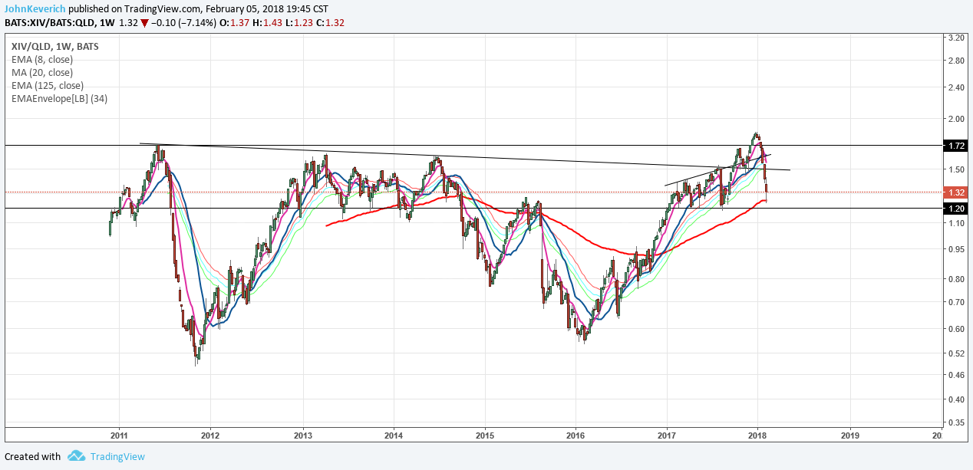Click the 1.10 value on price axis

tap(955, 223)
